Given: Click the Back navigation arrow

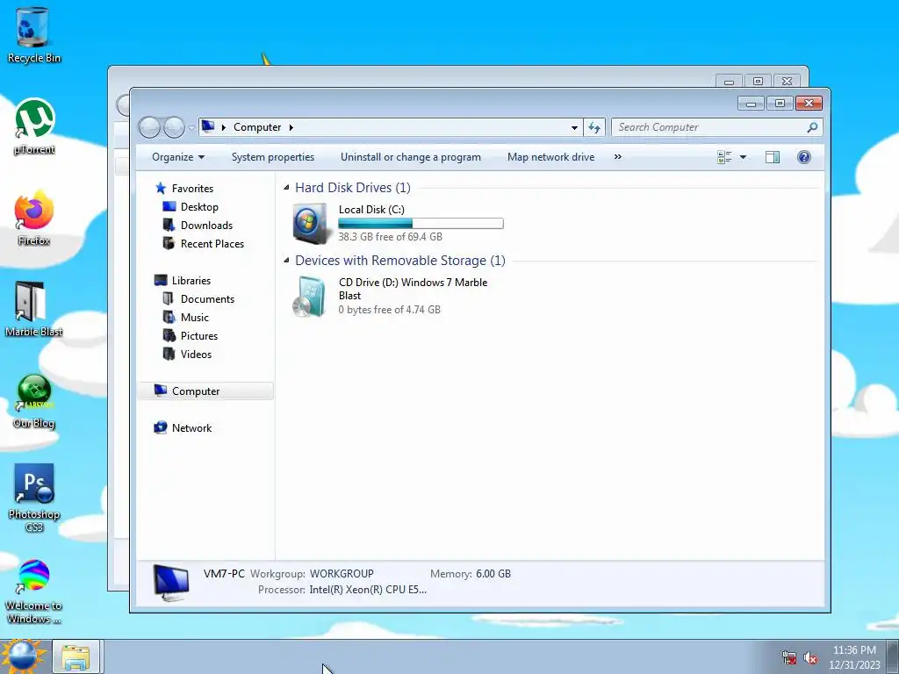Looking at the screenshot, I should (149, 127).
